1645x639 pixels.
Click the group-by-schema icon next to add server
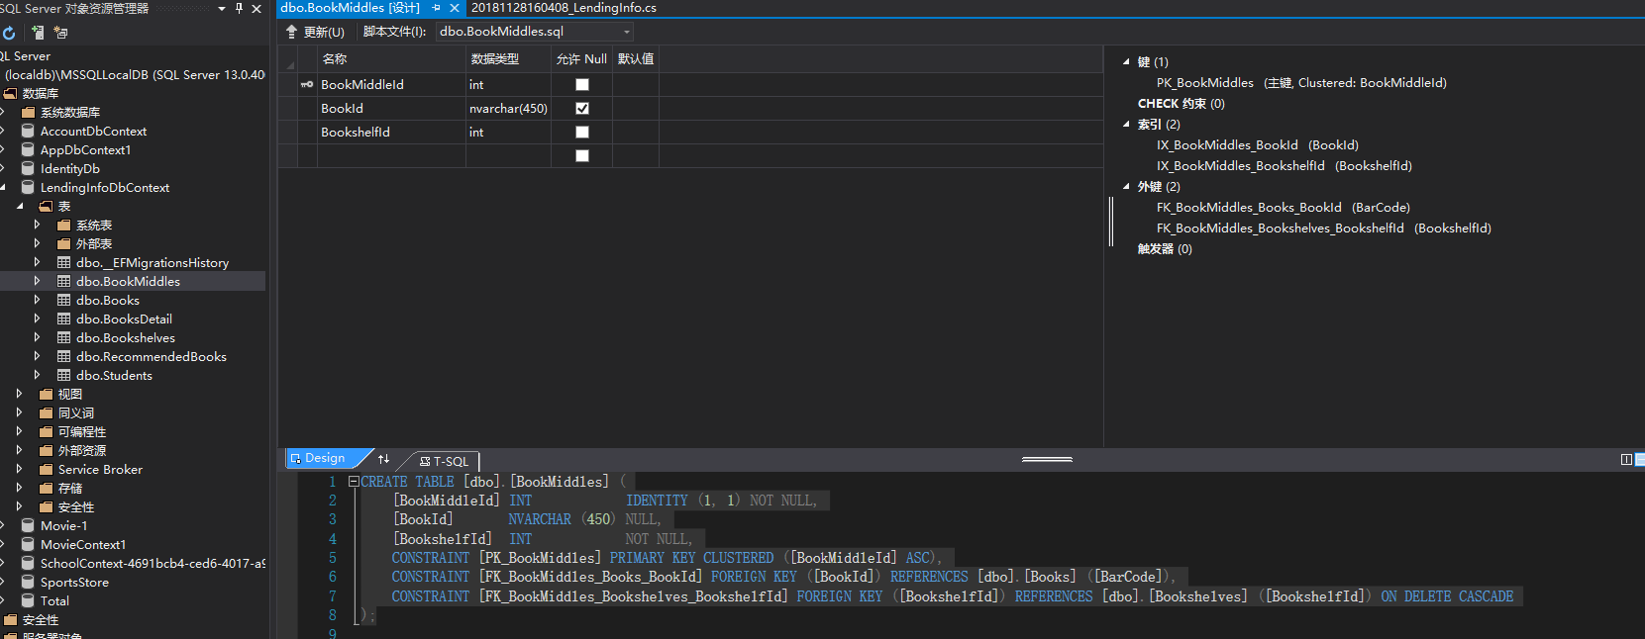(60, 33)
